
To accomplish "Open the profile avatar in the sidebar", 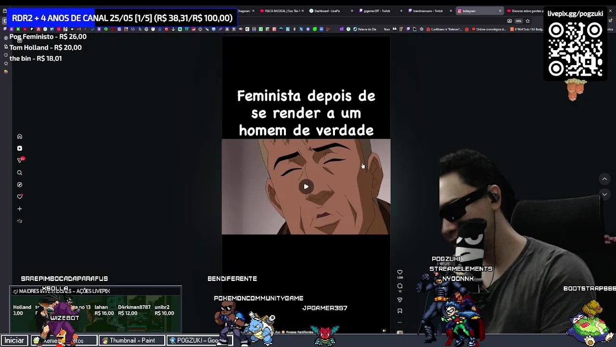I will click(x=20, y=221).
